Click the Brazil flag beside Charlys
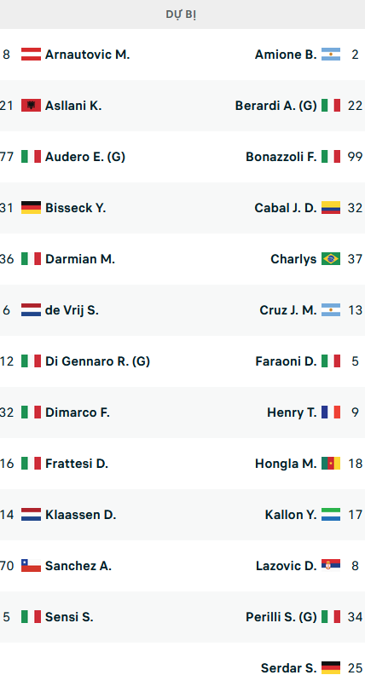Image resolution: width=365 pixels, height=675 pixels. [x=331, y=259]
